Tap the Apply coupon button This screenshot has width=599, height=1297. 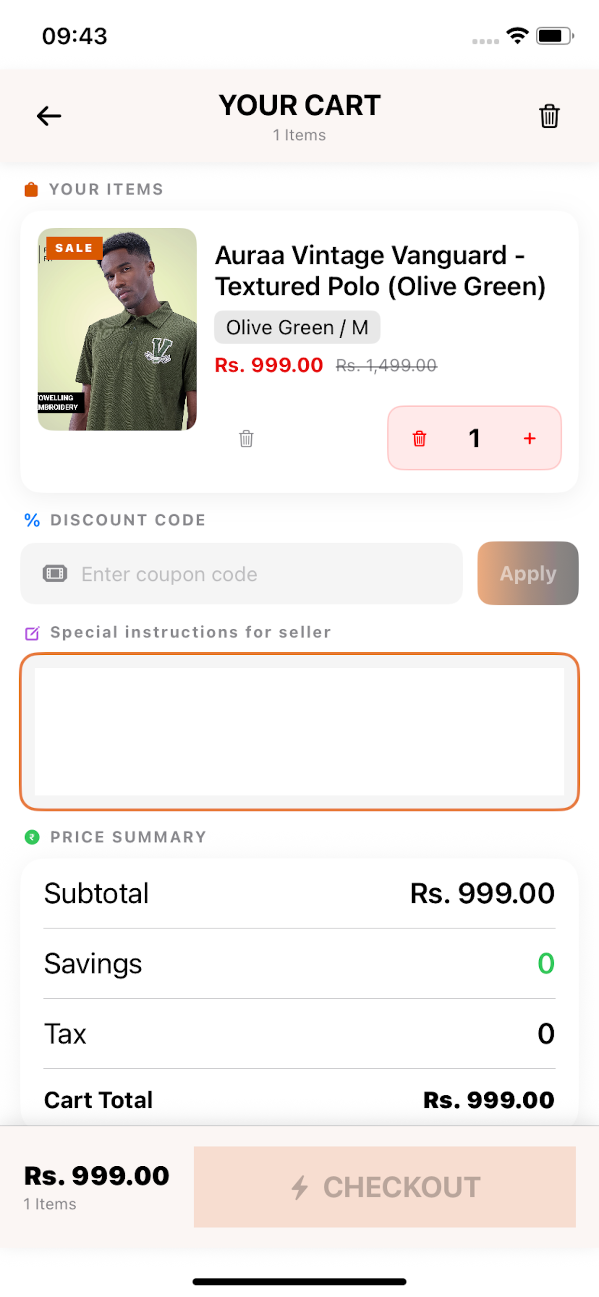[528, 574]
